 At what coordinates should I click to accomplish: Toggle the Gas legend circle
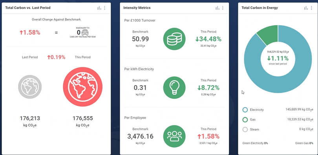pos(245,120)
